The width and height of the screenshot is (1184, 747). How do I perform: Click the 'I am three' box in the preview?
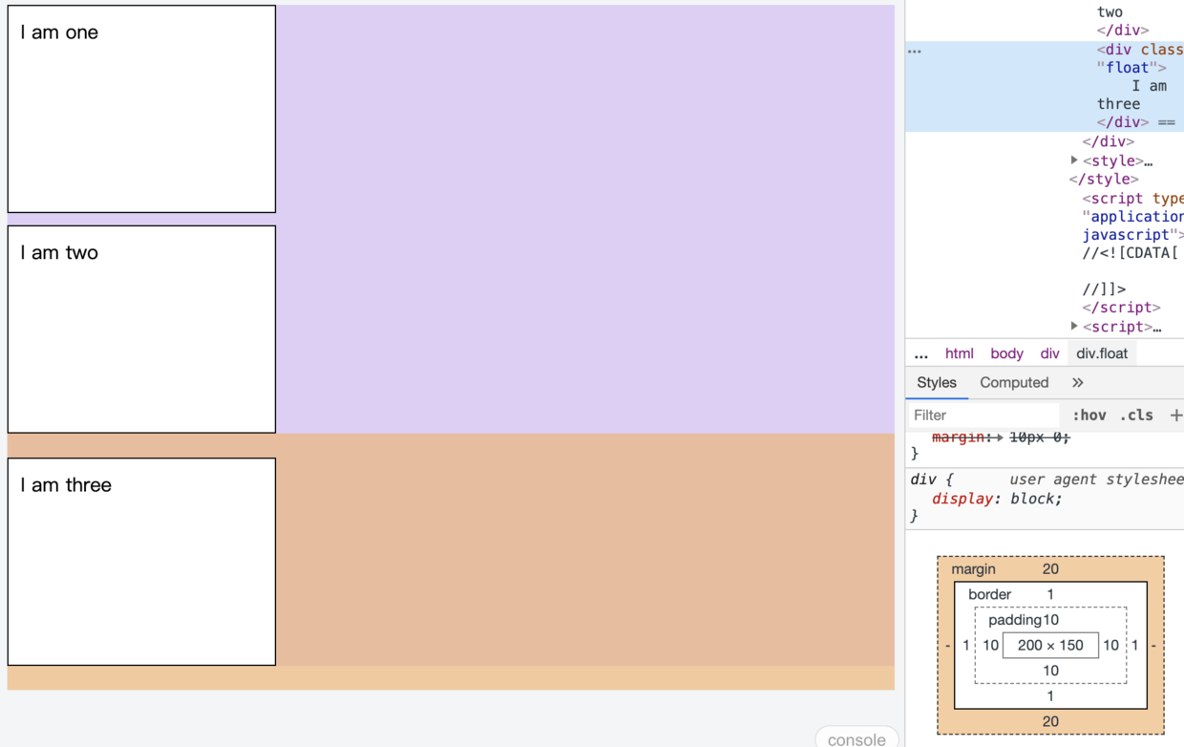tap(141, 562)
